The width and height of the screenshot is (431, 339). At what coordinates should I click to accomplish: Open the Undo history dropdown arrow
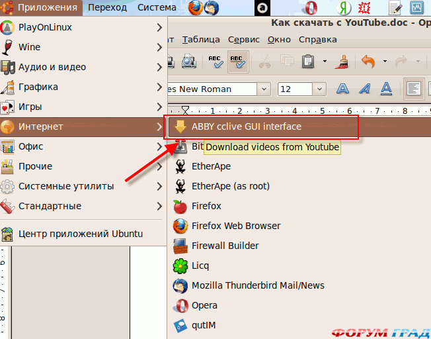pyautogui.click(x=385, y=61)
